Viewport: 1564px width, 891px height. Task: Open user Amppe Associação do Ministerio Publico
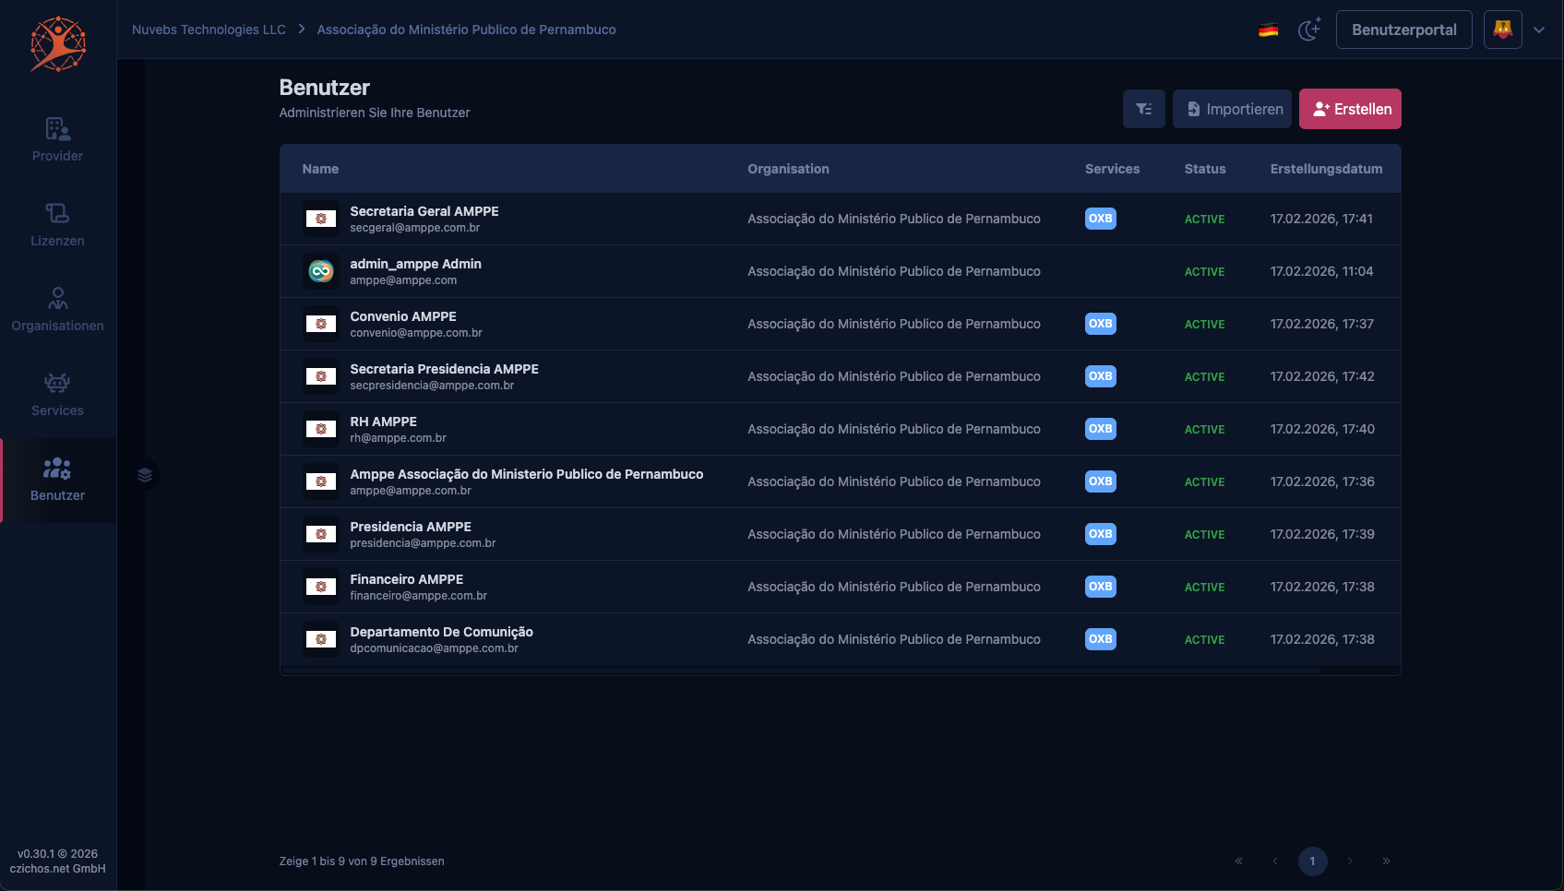(526, 474)
